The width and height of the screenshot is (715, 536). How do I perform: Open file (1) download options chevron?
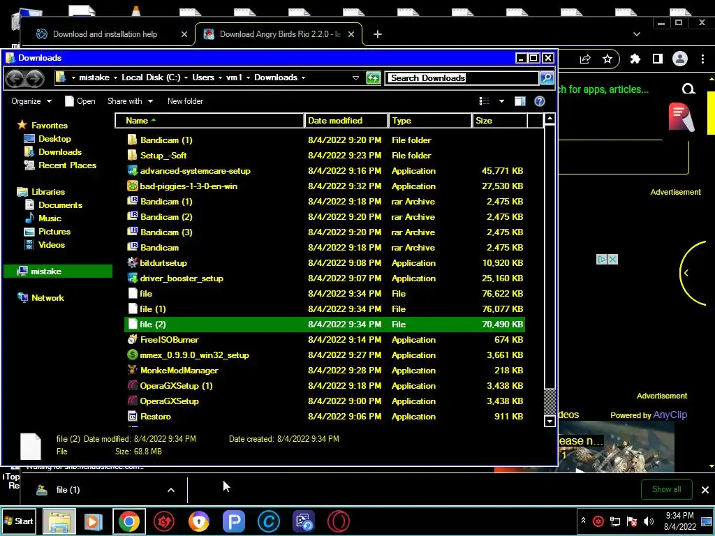(171, 490)
